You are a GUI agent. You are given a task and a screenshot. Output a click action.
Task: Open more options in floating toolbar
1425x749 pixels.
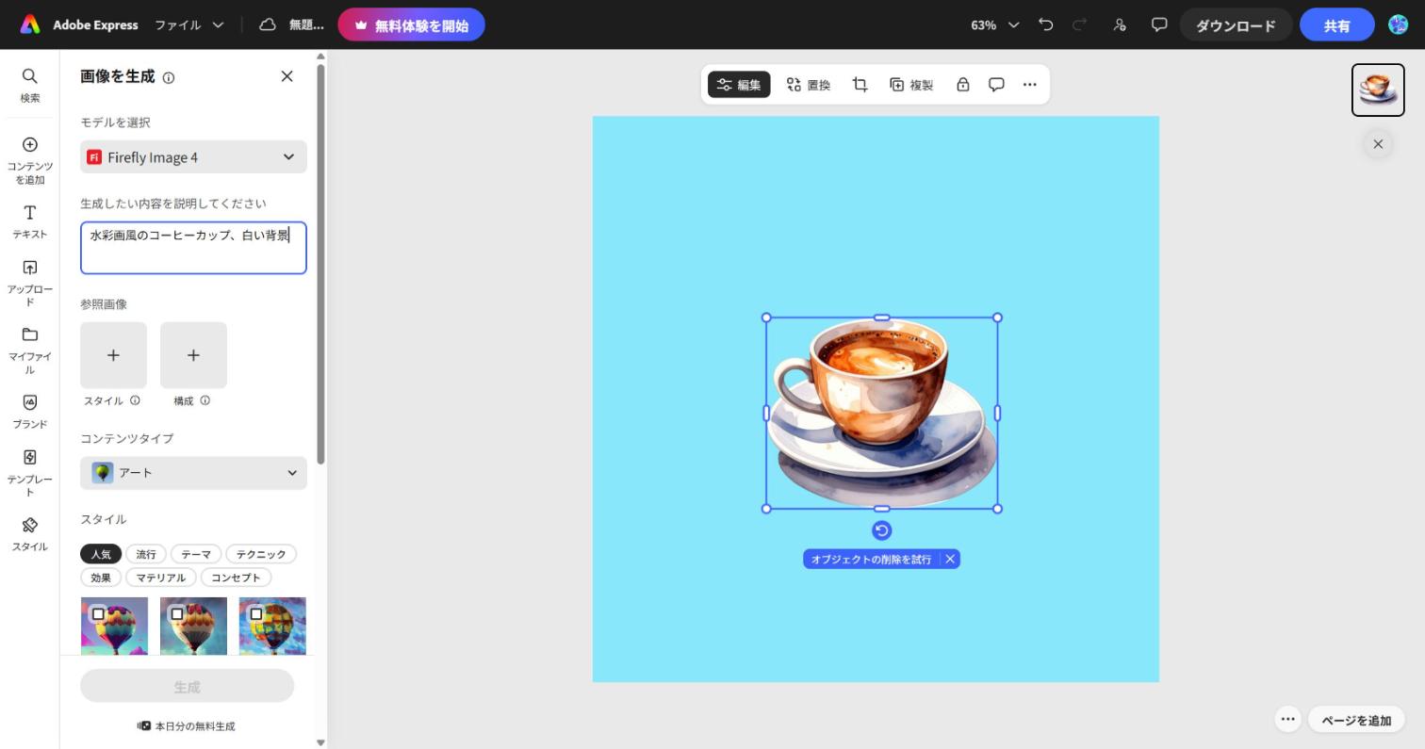(1030, 85)
